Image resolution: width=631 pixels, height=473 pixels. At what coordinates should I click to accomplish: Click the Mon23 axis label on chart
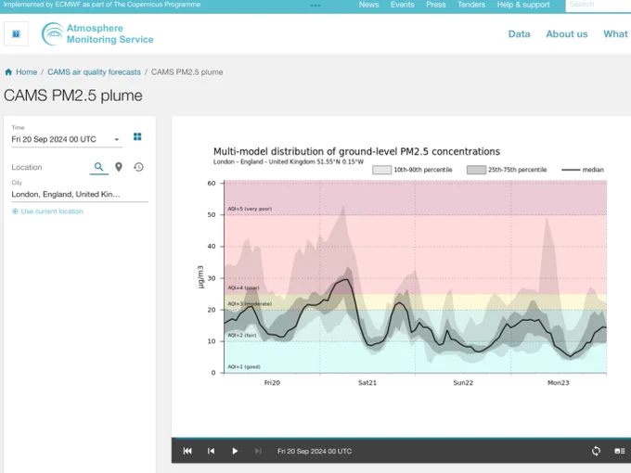(x=559, y=382)
